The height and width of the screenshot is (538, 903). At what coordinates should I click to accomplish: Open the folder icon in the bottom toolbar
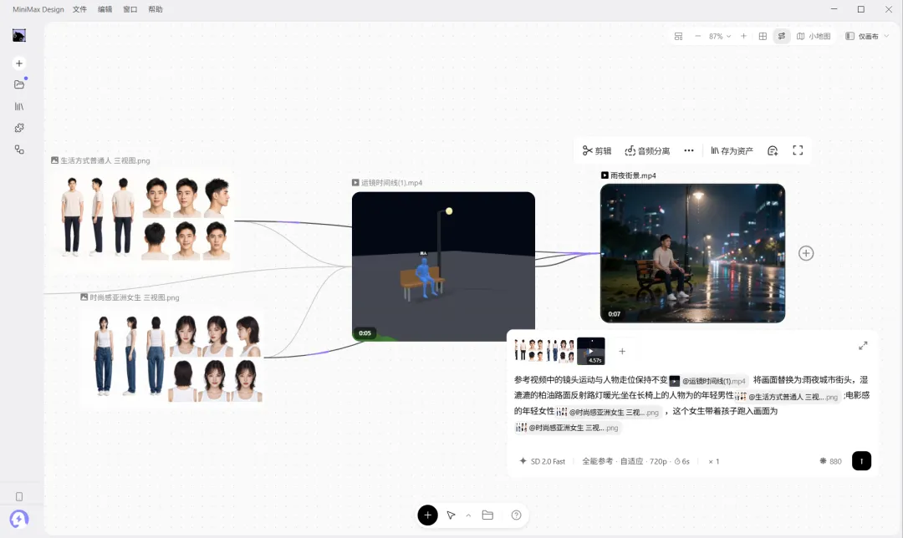(487, 515)
